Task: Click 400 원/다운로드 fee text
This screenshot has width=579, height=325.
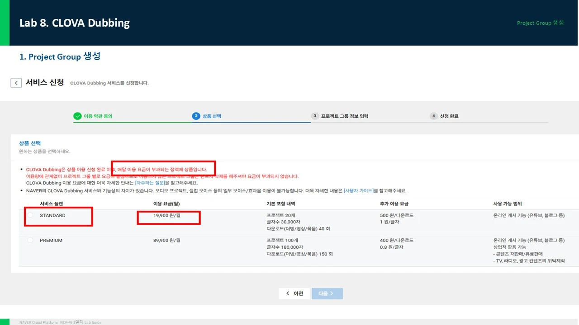Action: [397, 240]
